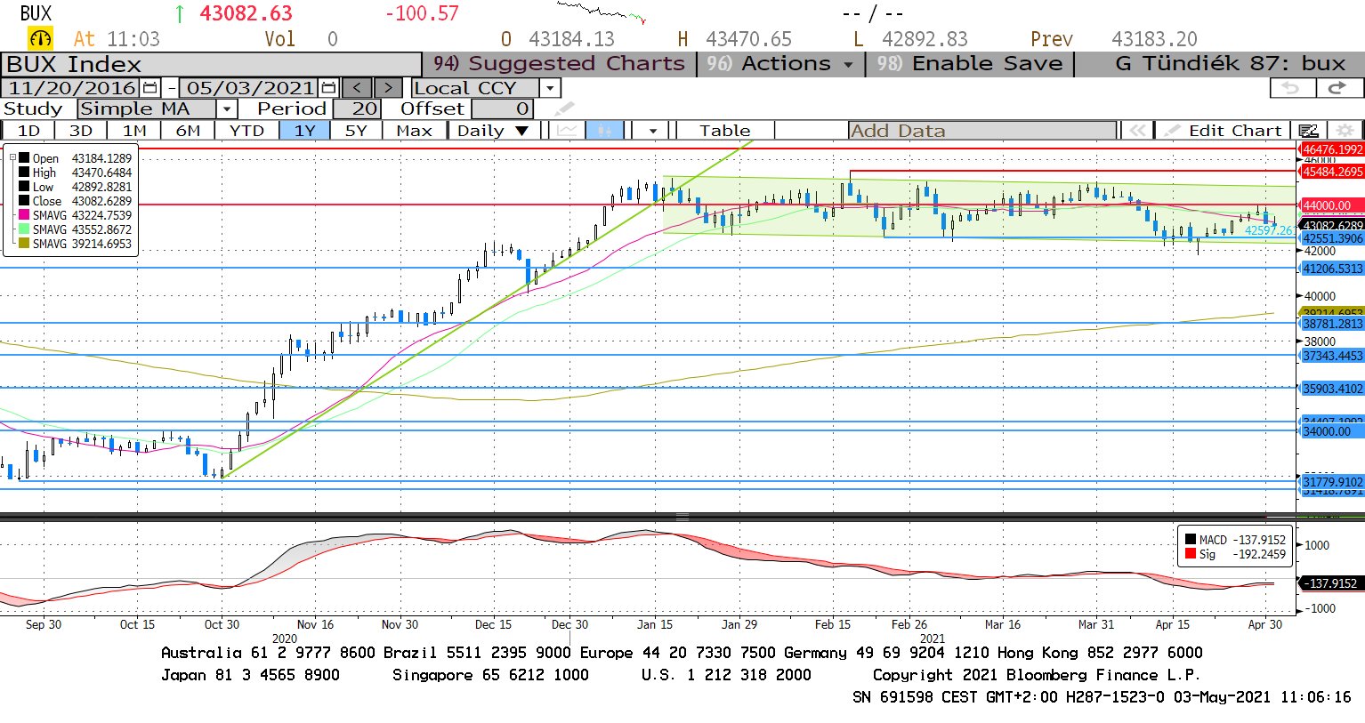Select the Max range tab

[x=414, y=131]
